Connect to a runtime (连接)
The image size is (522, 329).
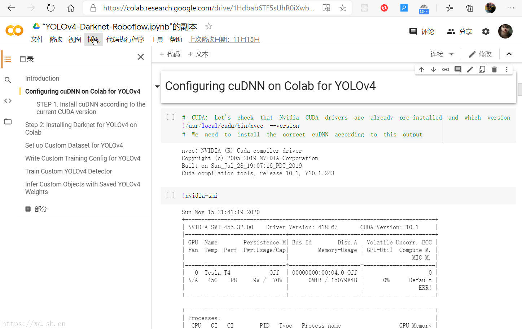pyautogui.click(x=437, y=54)
